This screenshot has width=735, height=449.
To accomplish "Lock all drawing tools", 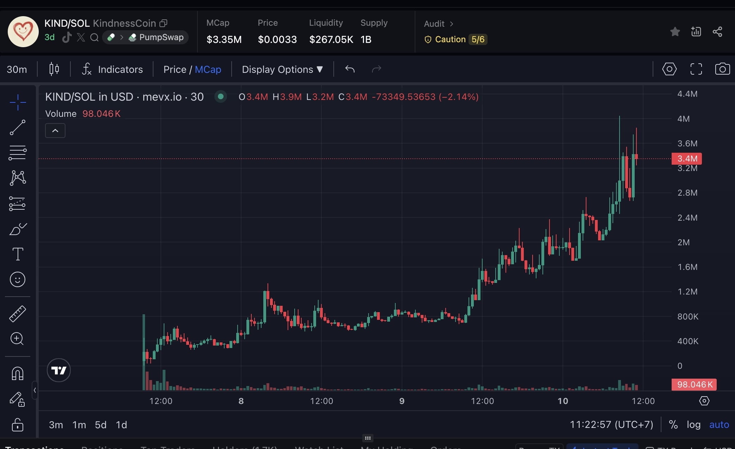I will [18, 424].
